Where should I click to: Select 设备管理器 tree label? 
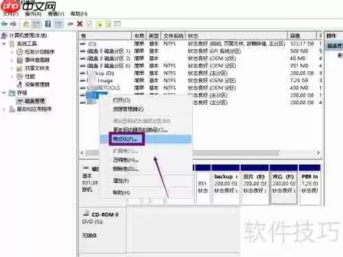[x=37, y=84]
